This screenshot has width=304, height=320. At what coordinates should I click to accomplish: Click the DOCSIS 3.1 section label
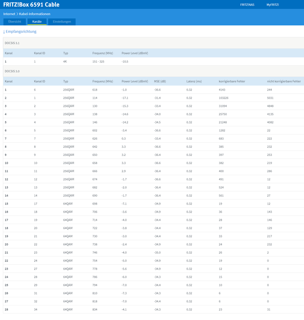pyautogui.click(x=12, y=43)
